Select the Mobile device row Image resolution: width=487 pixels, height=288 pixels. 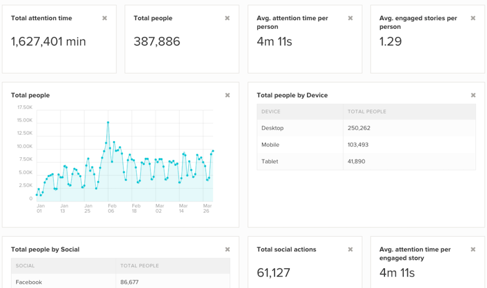click(x=366, y=145)
